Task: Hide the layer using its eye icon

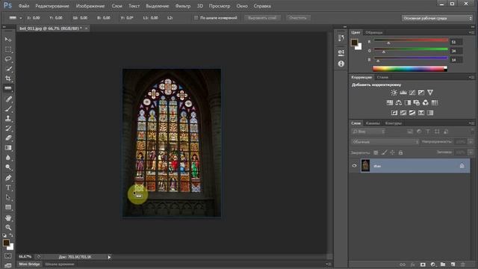Action: 354,166
